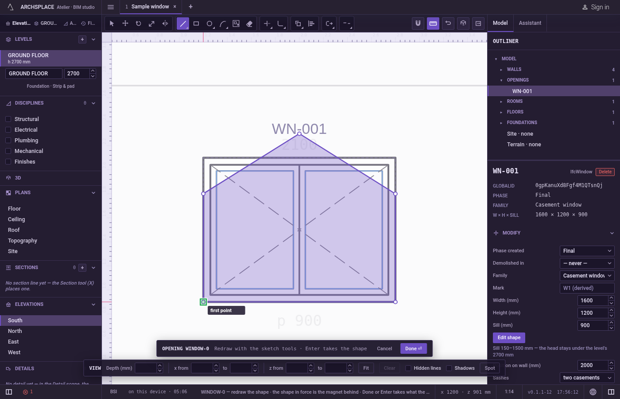The image size is (620, 399).
Task: Check the Plumbing discipline checkbox
Action: coord(8,141)
